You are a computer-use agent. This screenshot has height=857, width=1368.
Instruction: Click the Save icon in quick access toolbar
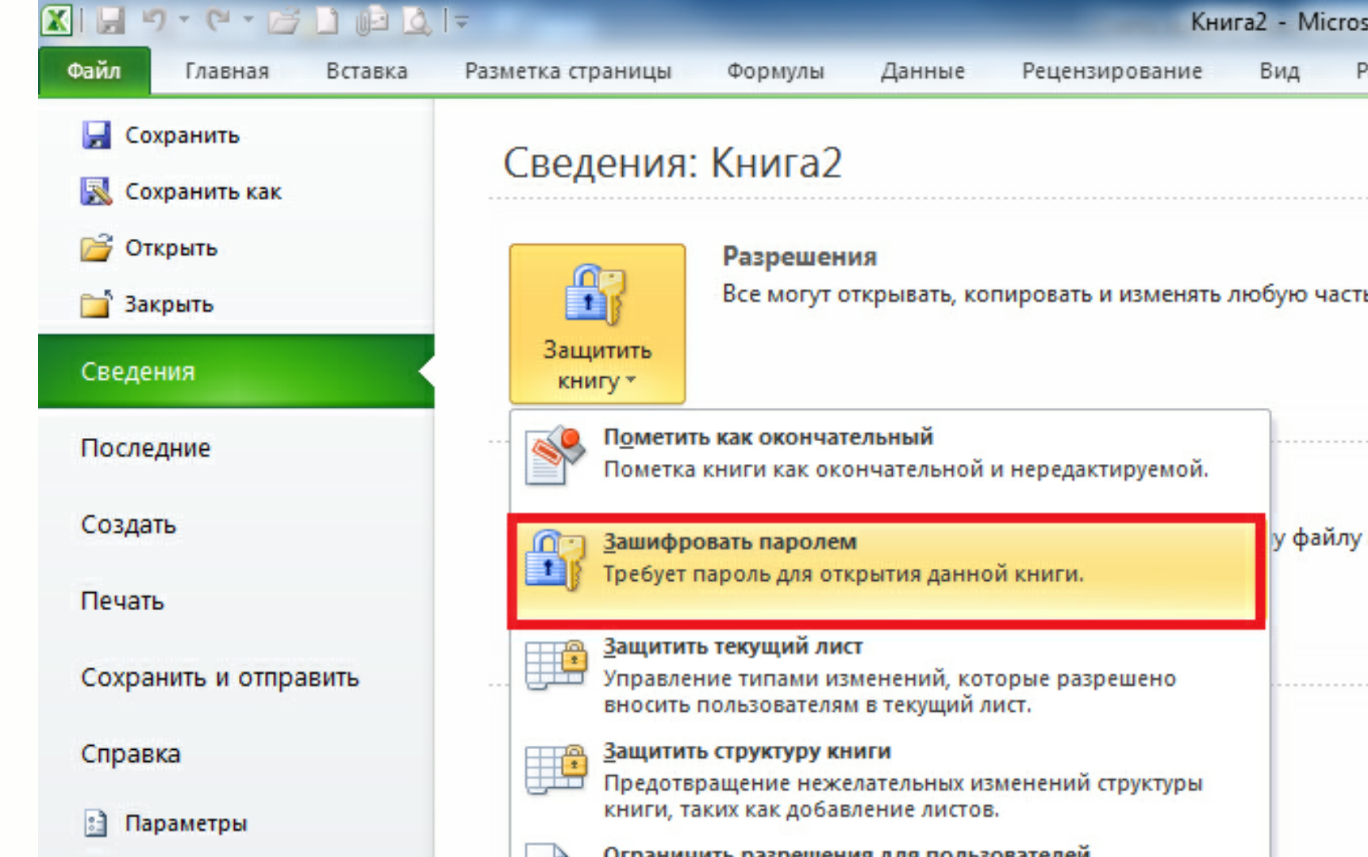pos(110,21)
